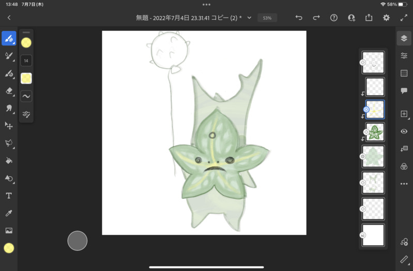Open the place image tool
The image size is (413, 271).
[x=9, y=231]
